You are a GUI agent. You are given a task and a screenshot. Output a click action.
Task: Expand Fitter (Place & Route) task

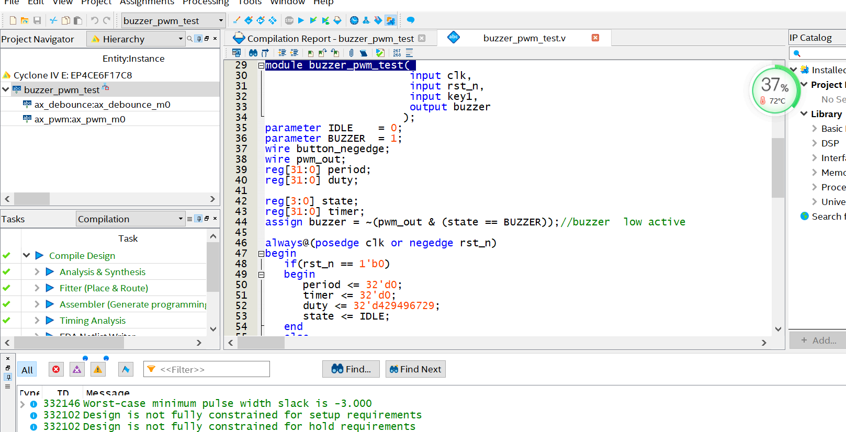coord(37,288)
